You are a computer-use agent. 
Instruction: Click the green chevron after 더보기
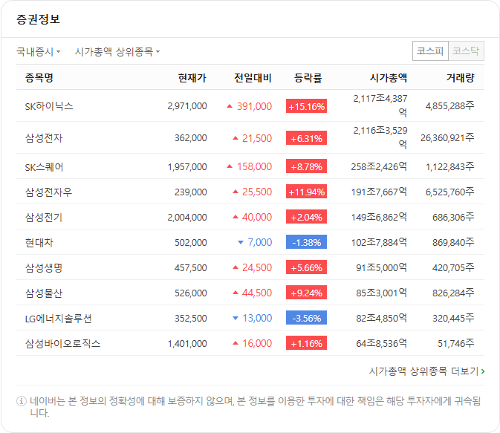tap(483, 371)
